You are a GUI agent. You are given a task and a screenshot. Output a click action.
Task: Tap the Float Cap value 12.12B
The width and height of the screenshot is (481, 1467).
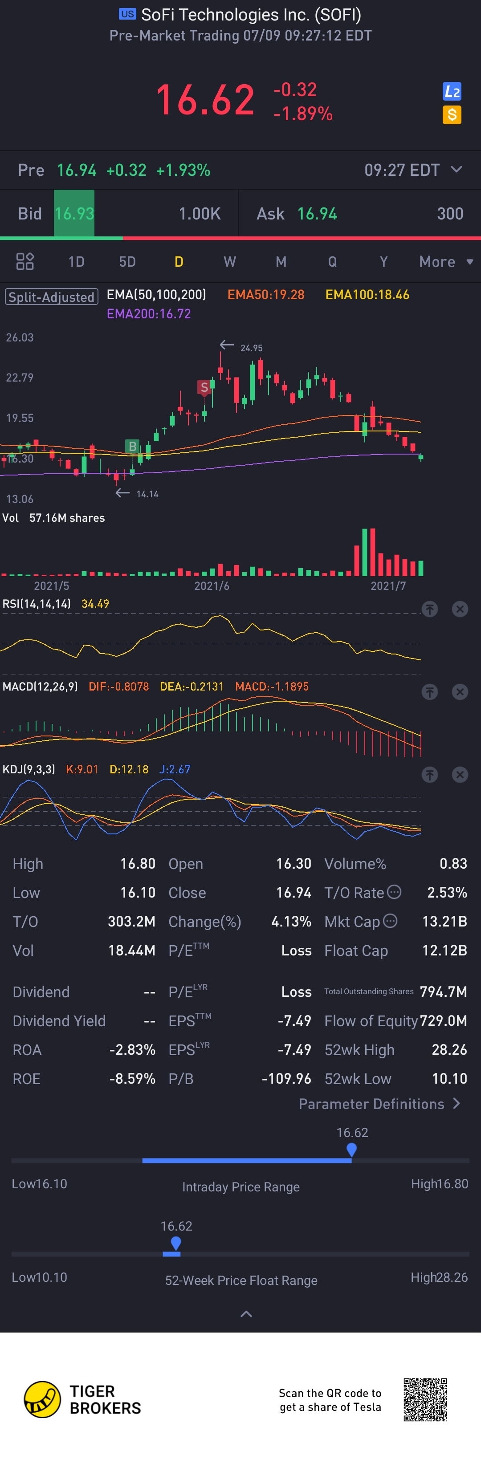[444, 950]
